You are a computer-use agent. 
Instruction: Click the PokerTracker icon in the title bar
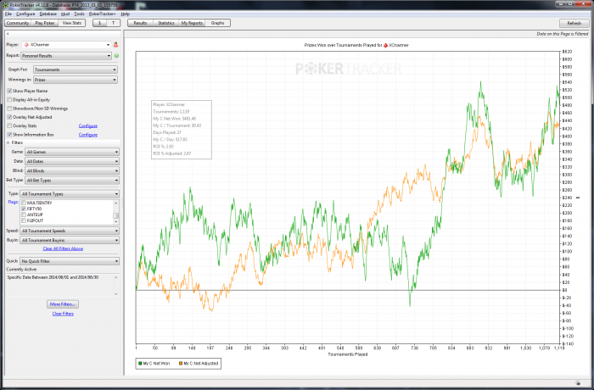tap(4, 4)
